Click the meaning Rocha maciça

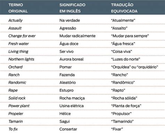coord(72,98)
